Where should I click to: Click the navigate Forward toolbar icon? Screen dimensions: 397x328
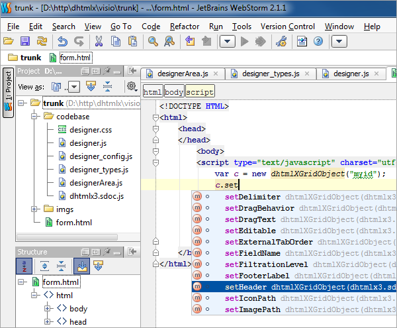[x=206, y=41]
